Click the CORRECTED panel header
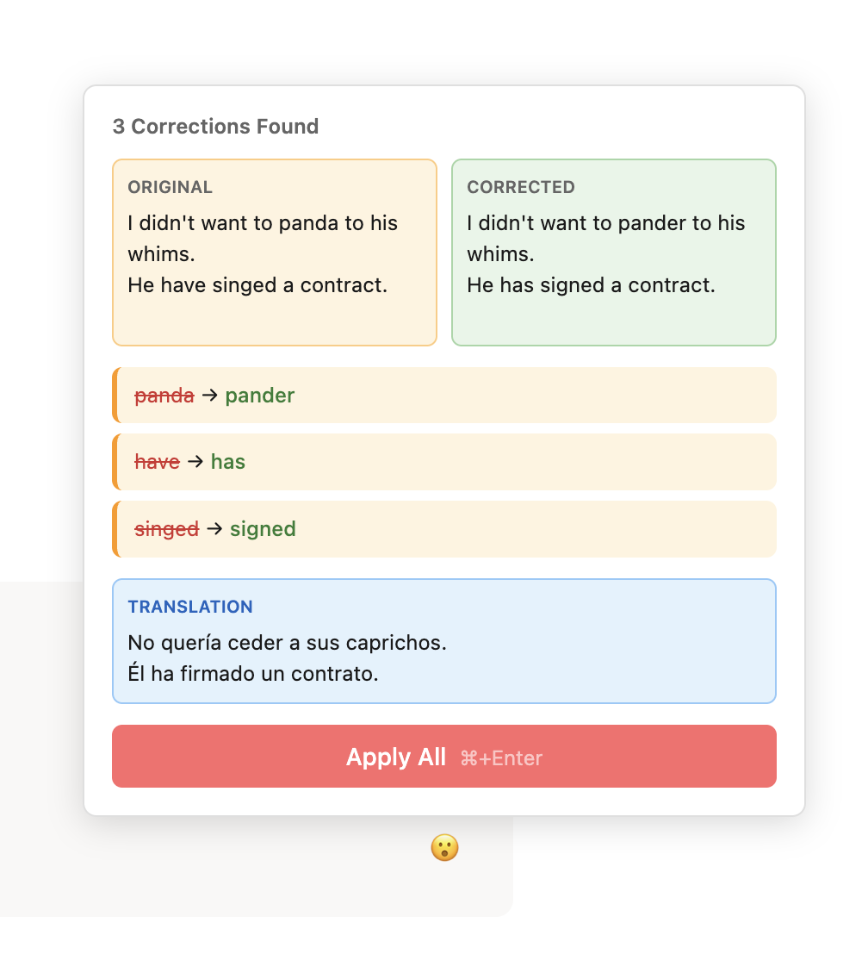 (x=521, y=187)
